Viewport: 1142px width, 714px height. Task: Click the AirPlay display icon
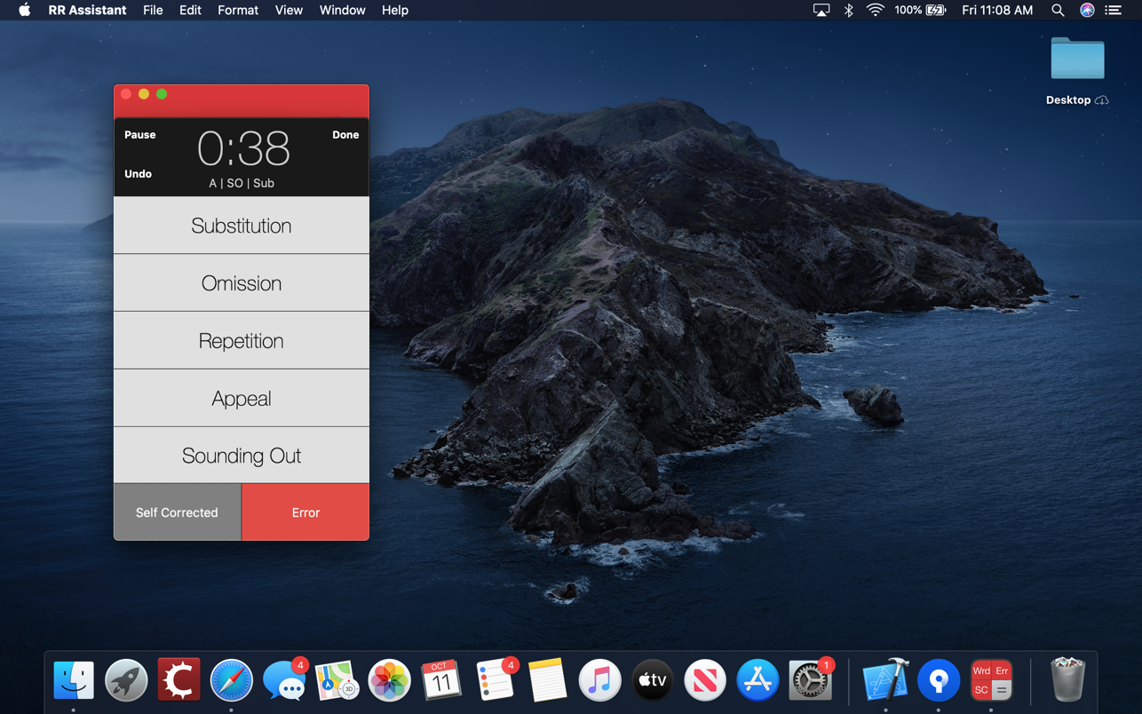(821, 10)
